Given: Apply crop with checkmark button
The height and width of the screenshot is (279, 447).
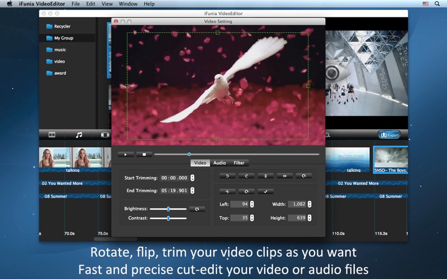Looking at the screenshot, I should click(265, 191).
